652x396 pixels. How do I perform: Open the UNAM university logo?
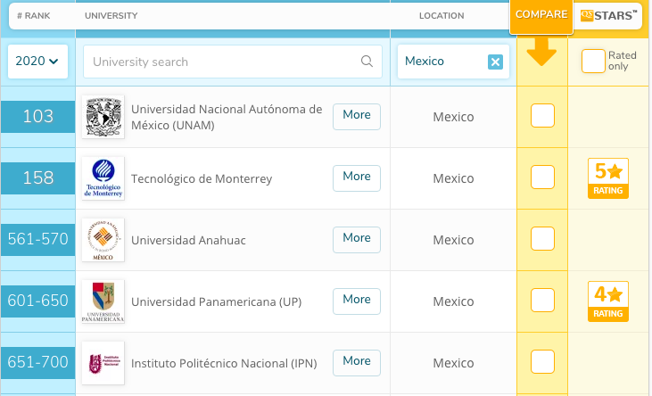pyautogui.click(x=103, y=117)
